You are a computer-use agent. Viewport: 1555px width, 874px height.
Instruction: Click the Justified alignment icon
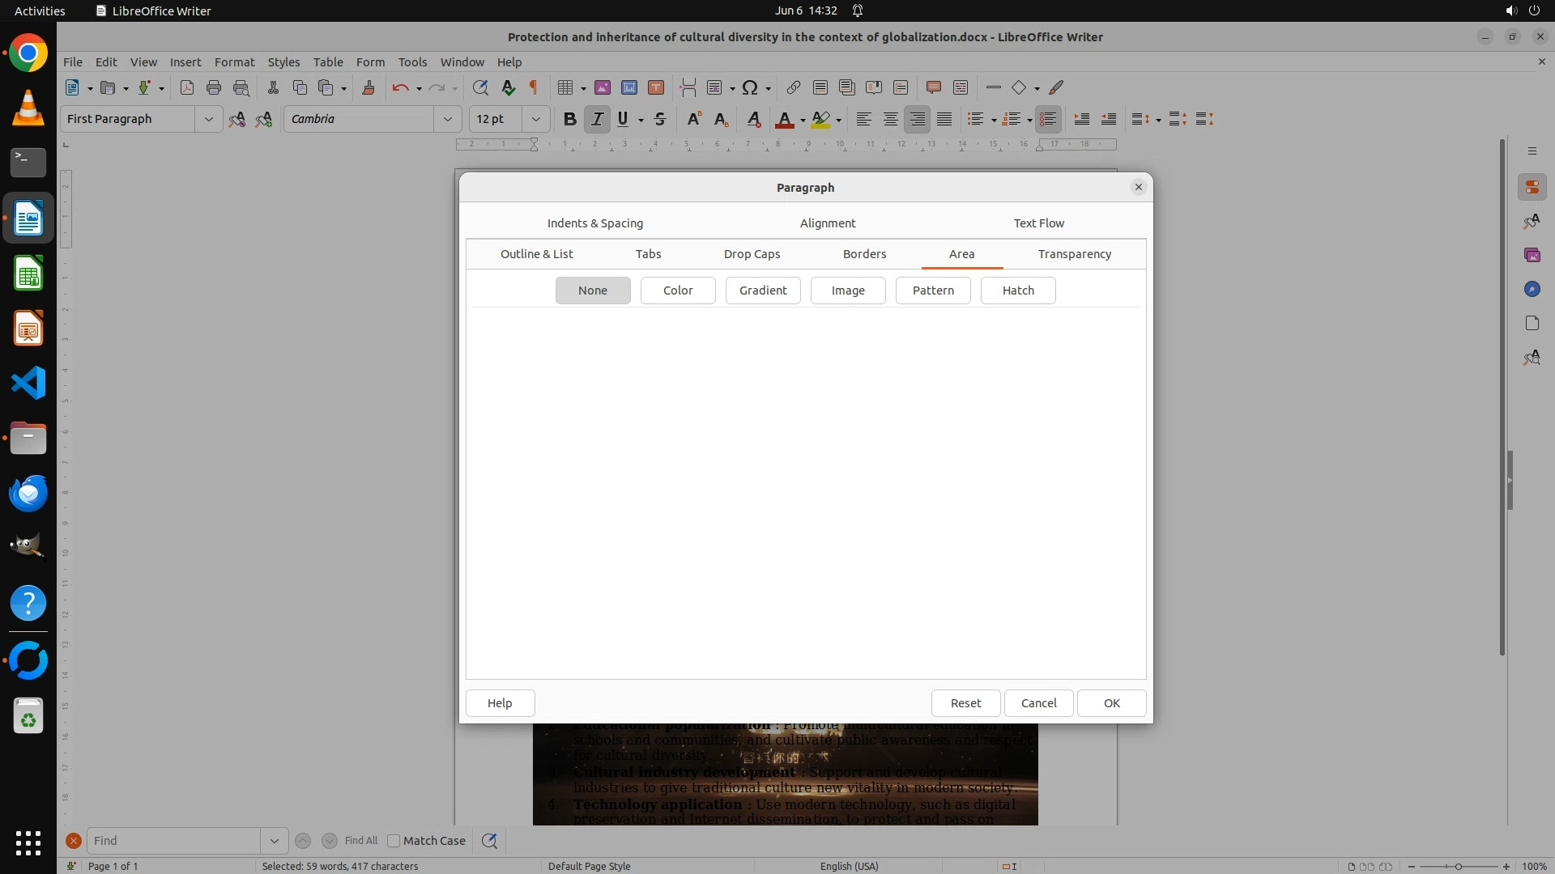944,119
